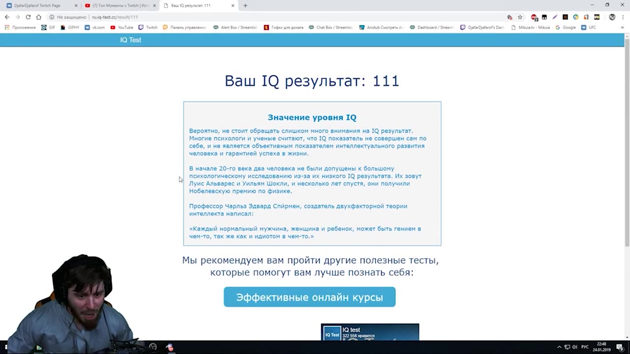Click the IQ Test header link
Viewport: 630px width, 354px height.
(130, 40)
